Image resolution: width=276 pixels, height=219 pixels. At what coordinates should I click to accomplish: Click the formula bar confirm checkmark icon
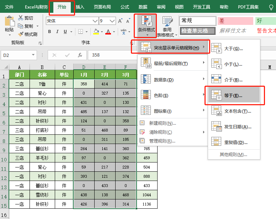(x=67, y=55)
